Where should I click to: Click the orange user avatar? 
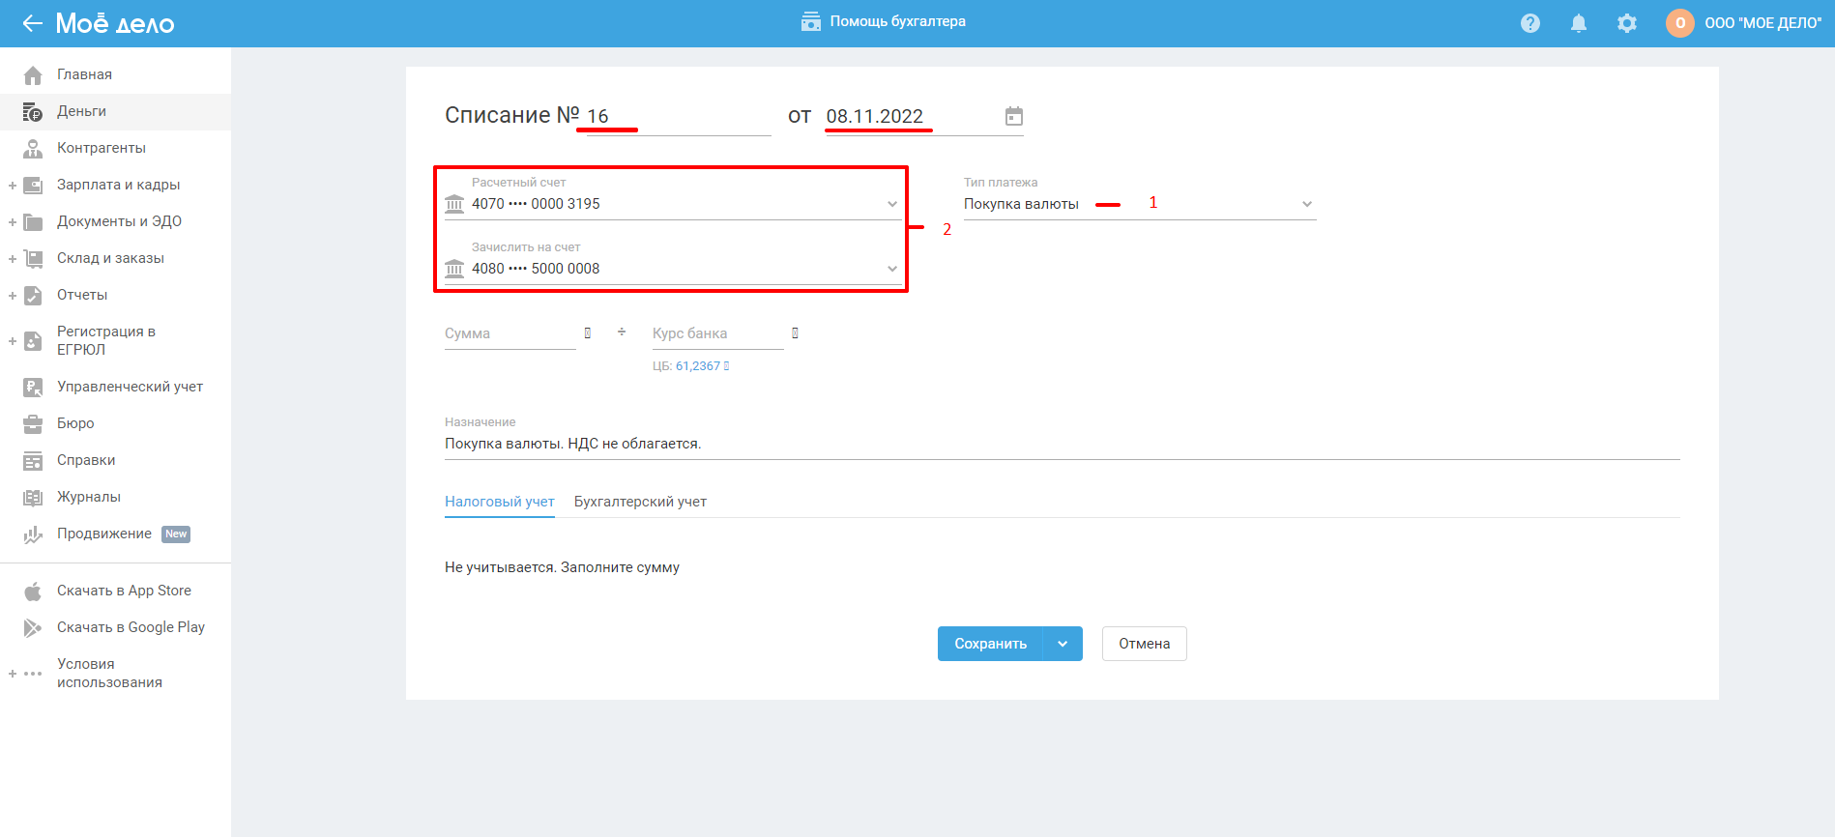(1680, 23)
